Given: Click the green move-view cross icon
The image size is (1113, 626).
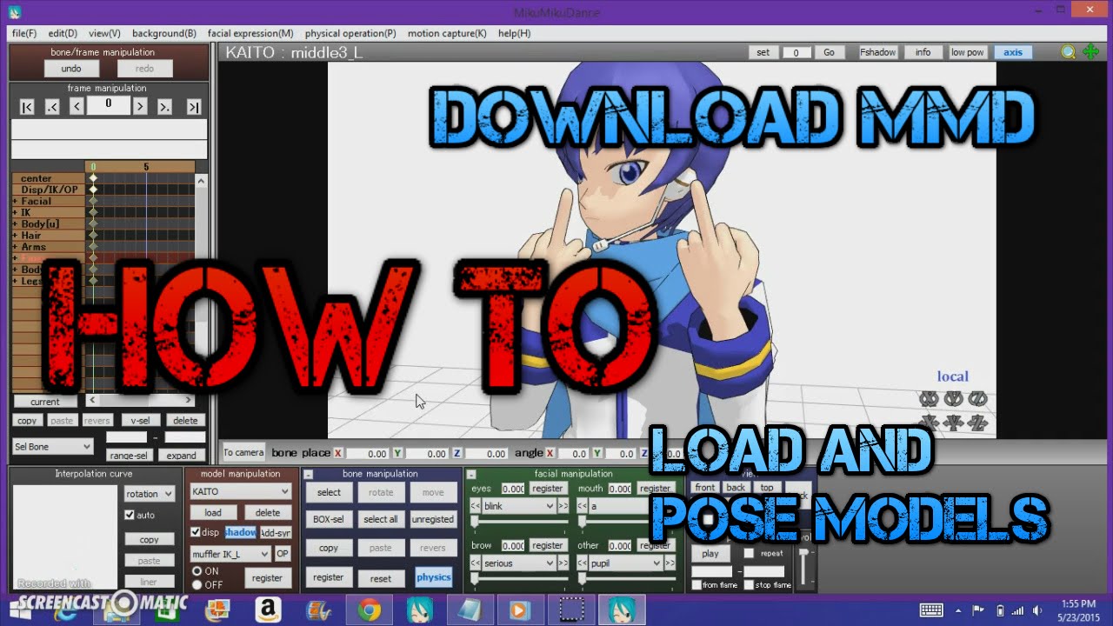Looking at the screenshot, I should pyautogui.click(x=1091, y=52).
